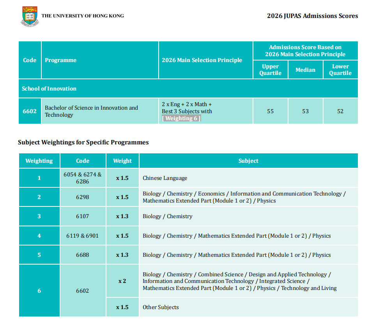
Task: Click the "x 2" weight cell
Action: click(122, 281)
